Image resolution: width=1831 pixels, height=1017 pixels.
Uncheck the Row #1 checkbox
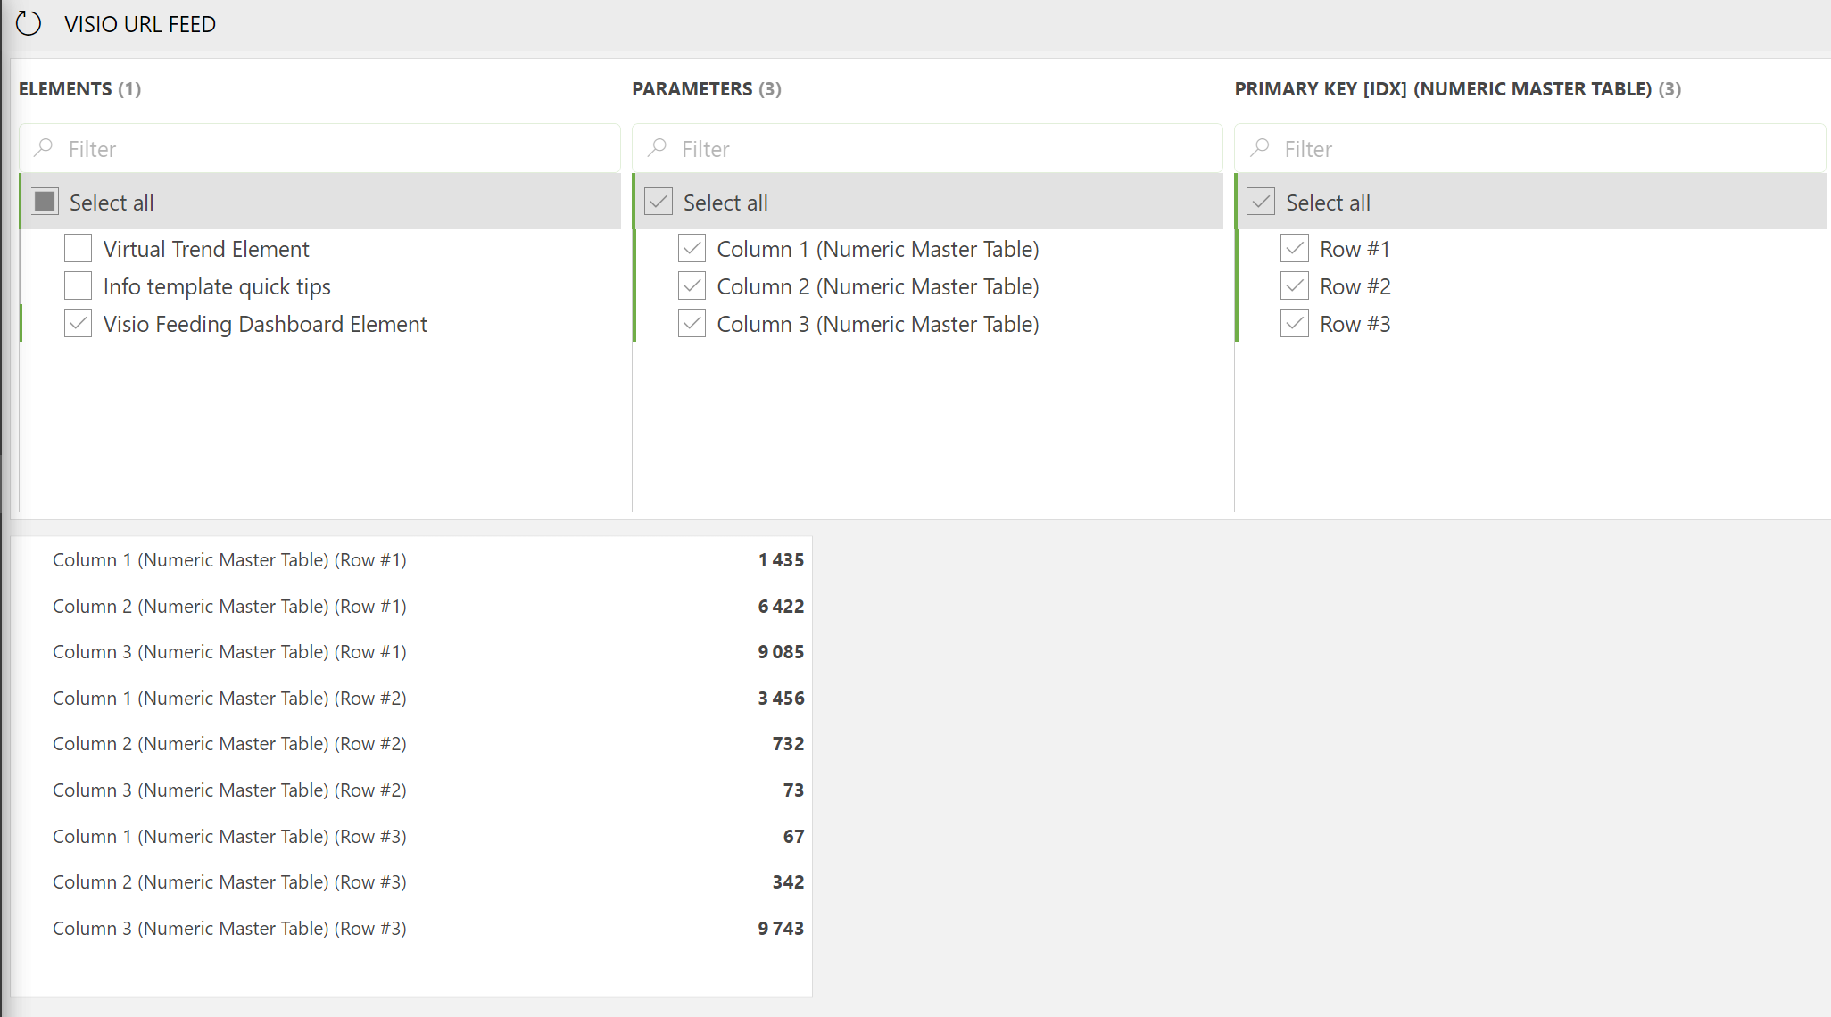point(1295,248)
